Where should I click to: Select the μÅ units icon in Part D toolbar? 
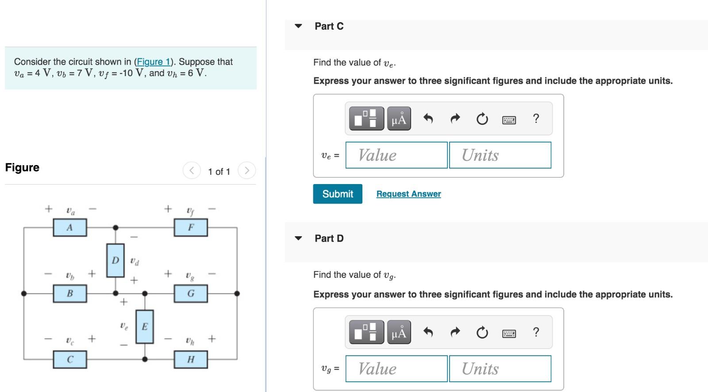tap(398, 332)
